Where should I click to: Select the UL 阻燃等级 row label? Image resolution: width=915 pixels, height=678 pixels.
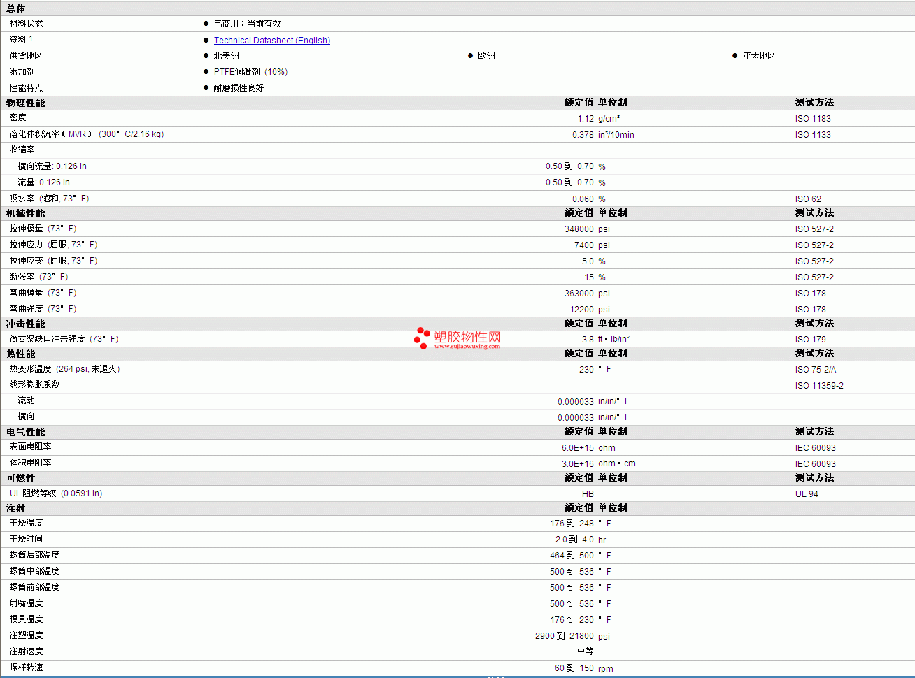pos(56,493)
